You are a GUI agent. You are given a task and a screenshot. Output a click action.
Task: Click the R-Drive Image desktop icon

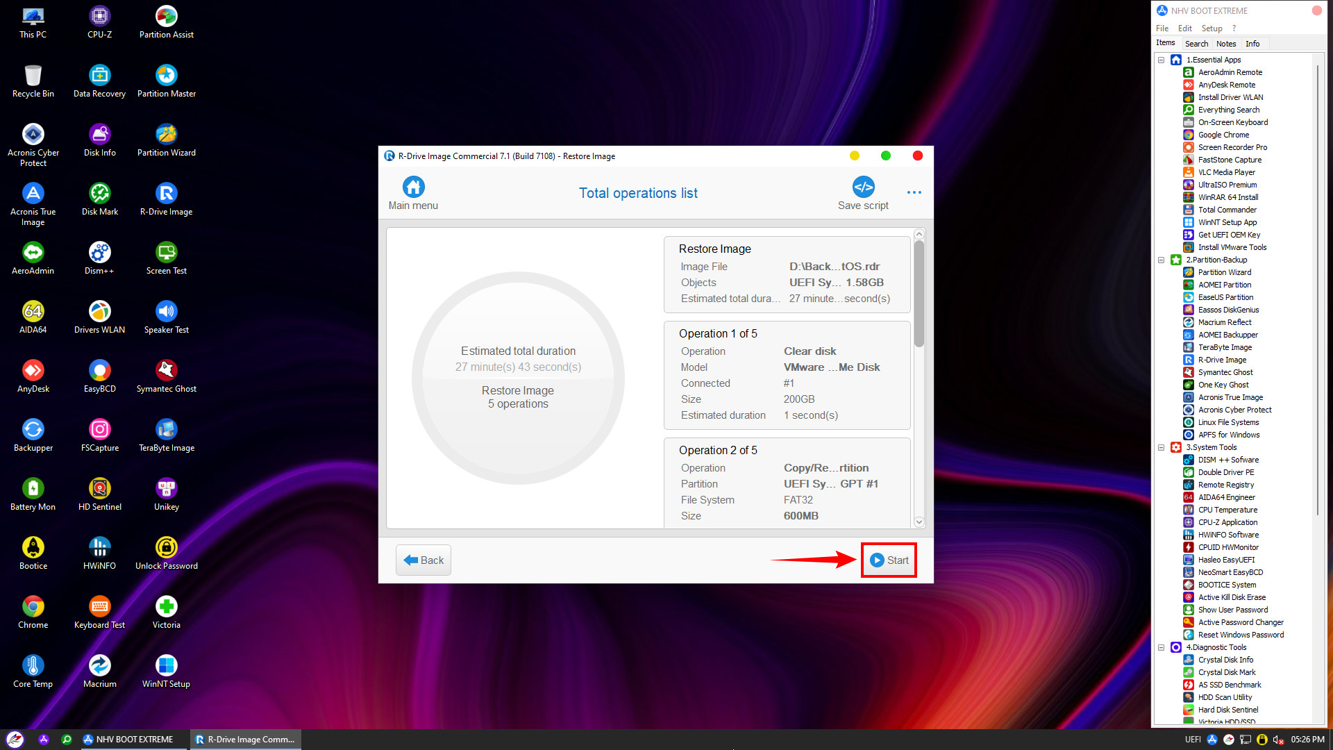pyautogui.click(x=166, y=199)
